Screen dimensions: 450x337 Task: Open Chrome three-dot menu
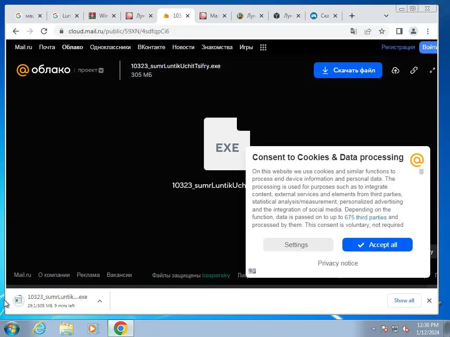(428, 31)
